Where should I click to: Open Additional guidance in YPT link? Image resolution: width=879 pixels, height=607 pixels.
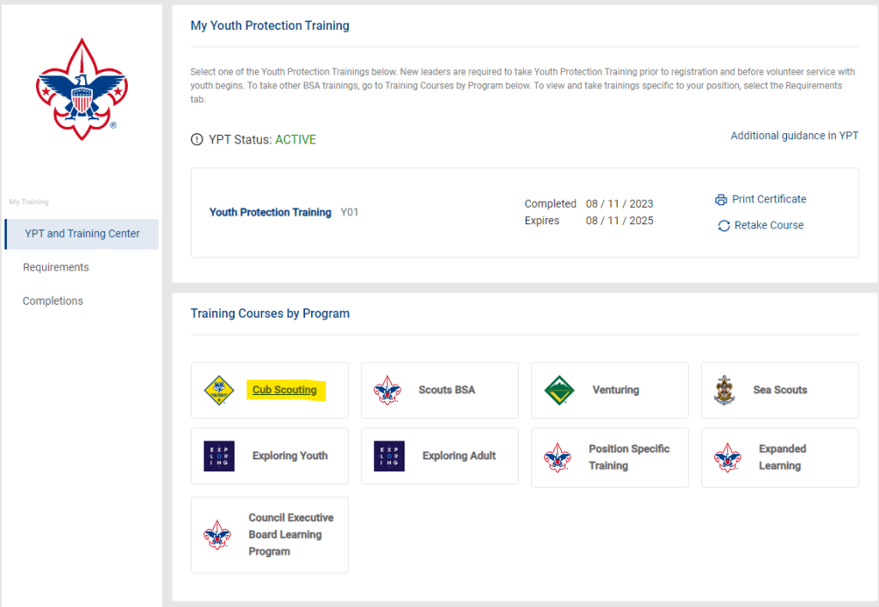tap(794, 136)
